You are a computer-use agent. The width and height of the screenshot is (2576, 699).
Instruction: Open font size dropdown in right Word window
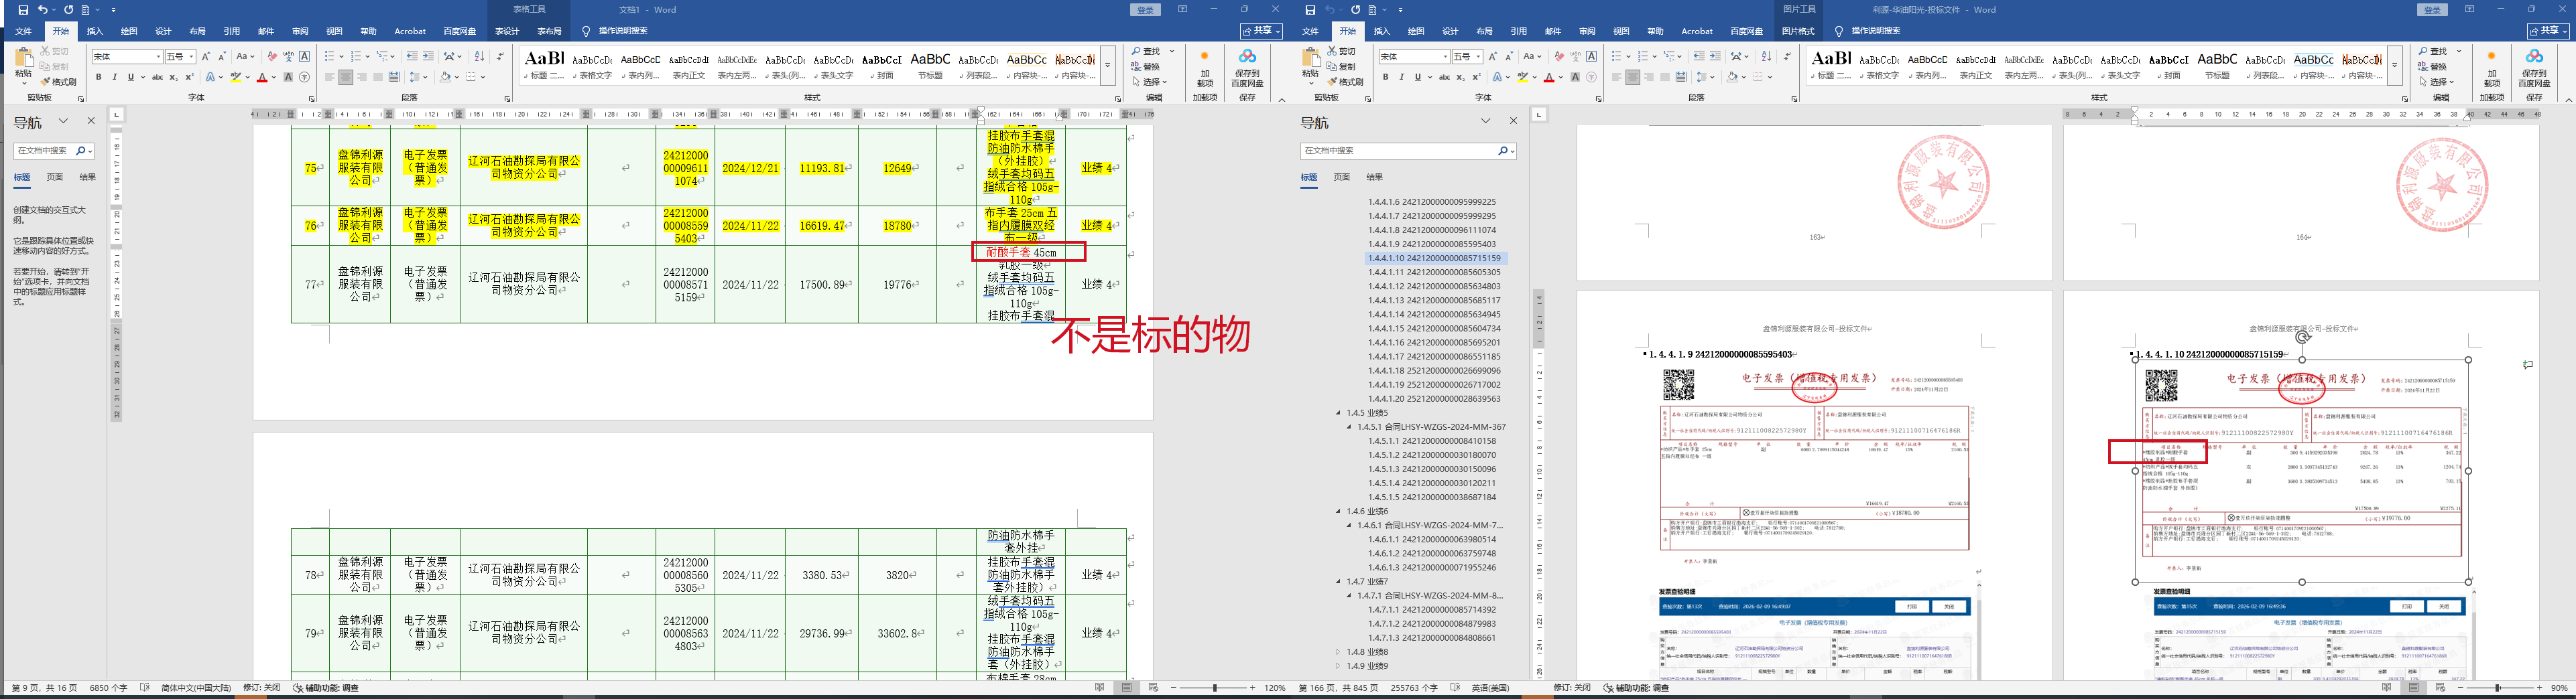[x=1478, y=57]
